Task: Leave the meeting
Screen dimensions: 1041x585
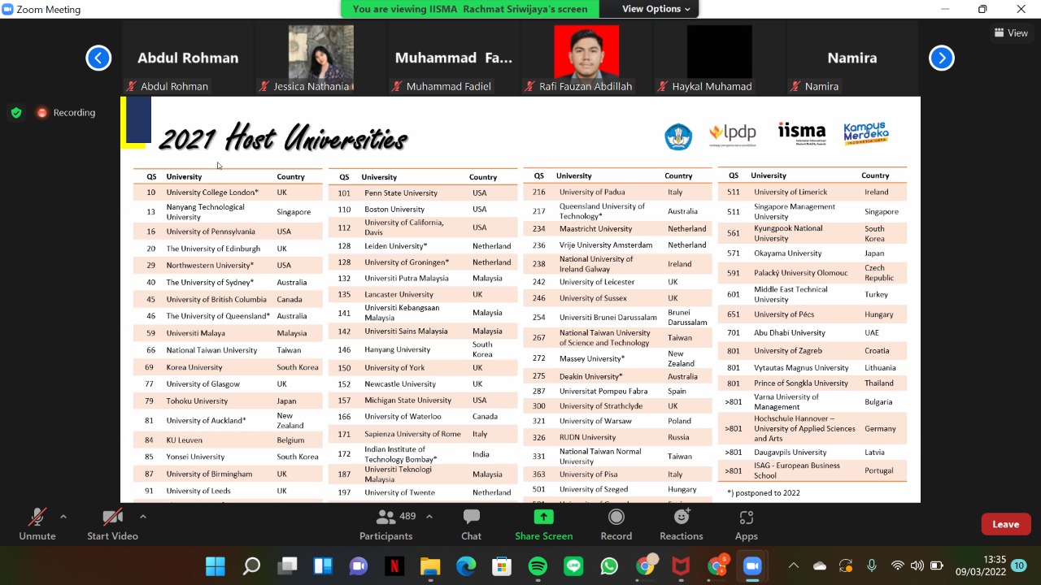Action: [x=1005, y=524]
